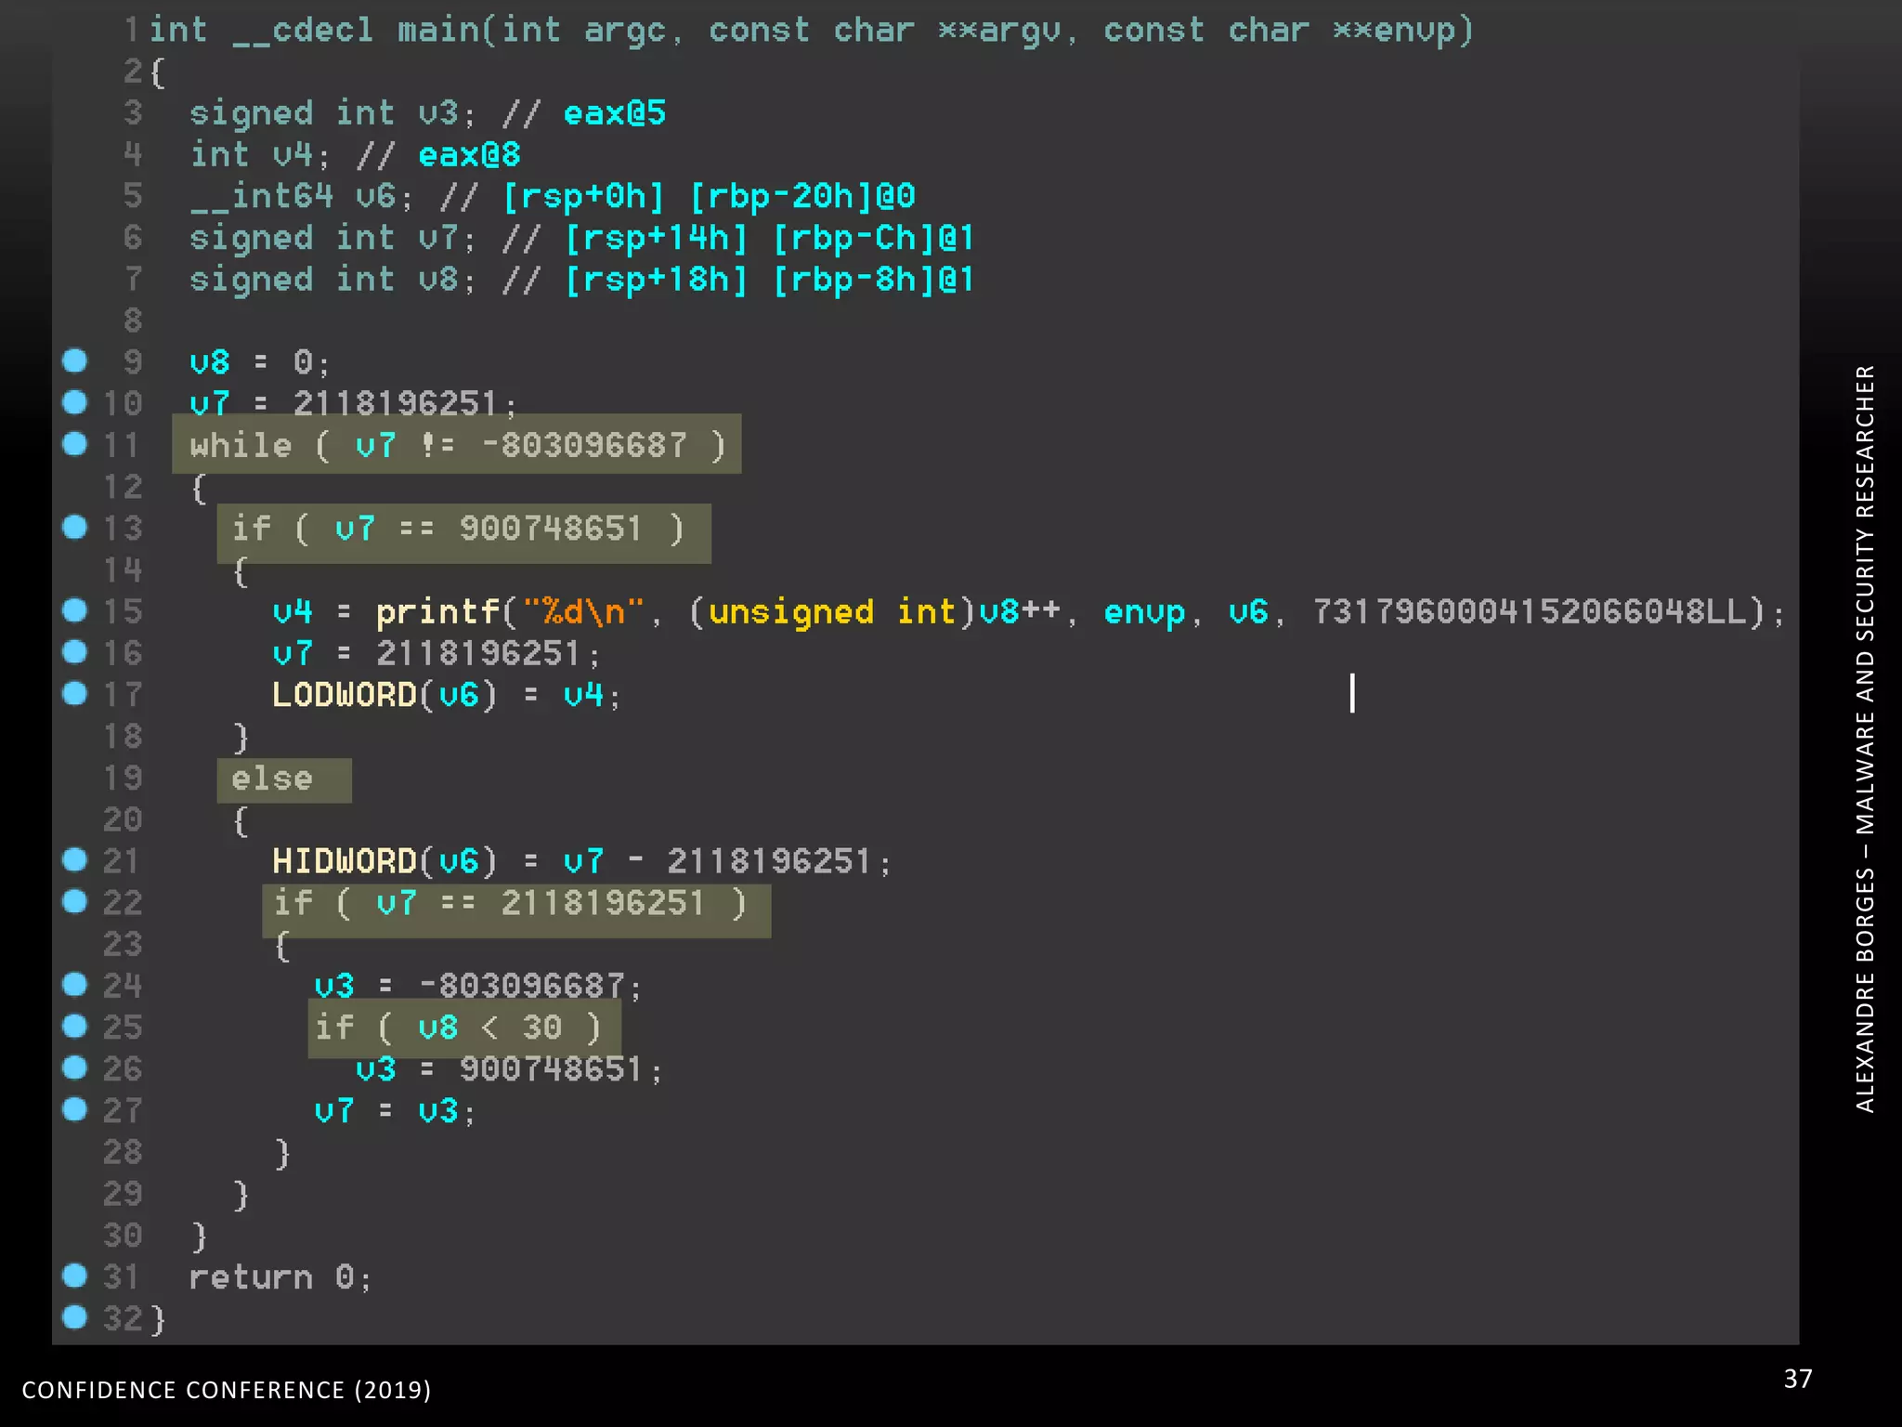The image size is (1902, 1427).
Task: Click the HIDWORD macro on line 21
Action: [344, 861]
